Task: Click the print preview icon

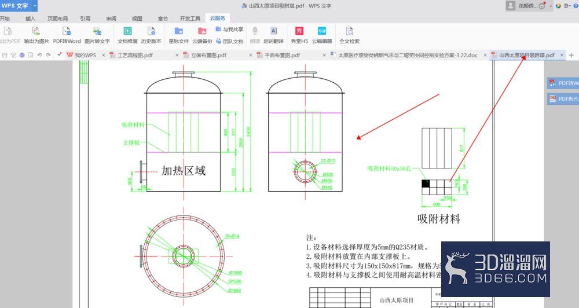Action: click(31, 55)
